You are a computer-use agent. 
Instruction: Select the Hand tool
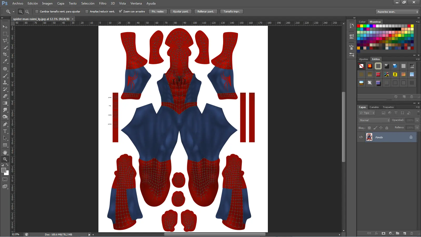[5, 152]
